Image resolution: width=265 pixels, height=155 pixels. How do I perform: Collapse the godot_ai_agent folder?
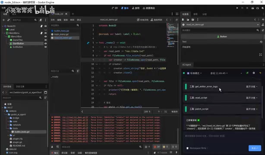pyautogui.click(x=6, y=115)
